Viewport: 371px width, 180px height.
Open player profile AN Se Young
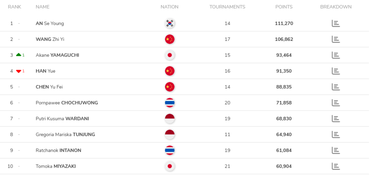[x=49, y=24]
